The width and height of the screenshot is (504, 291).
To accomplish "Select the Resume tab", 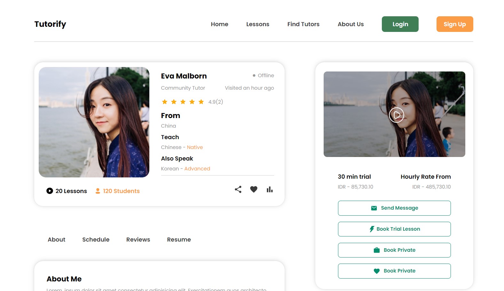I will (x=179, y=240).
